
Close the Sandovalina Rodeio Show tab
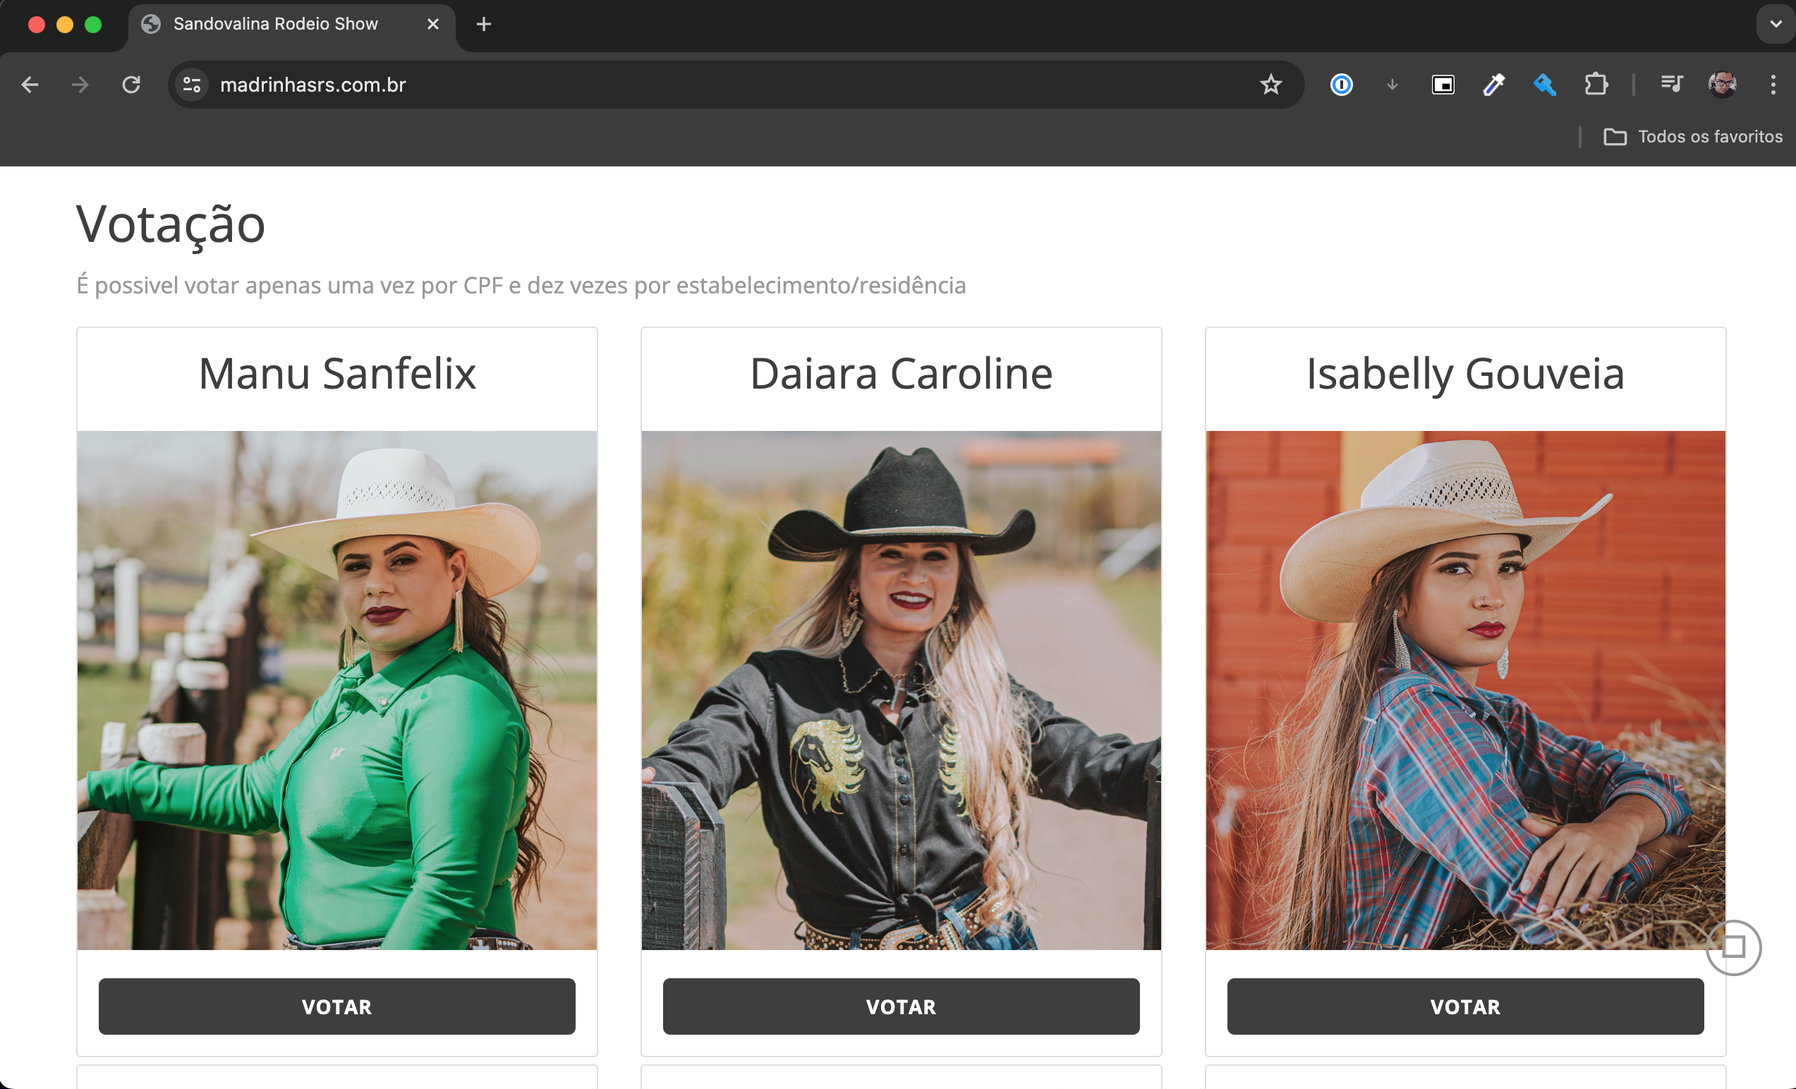point(433,24)
